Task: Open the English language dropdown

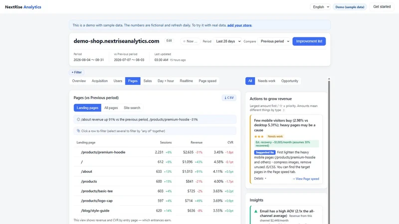Action: (320, 7)
